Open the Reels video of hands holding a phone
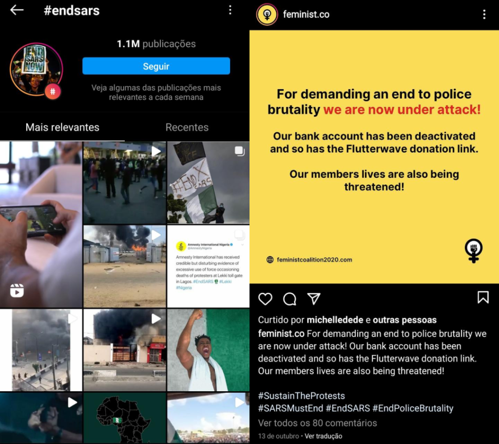 41,224
